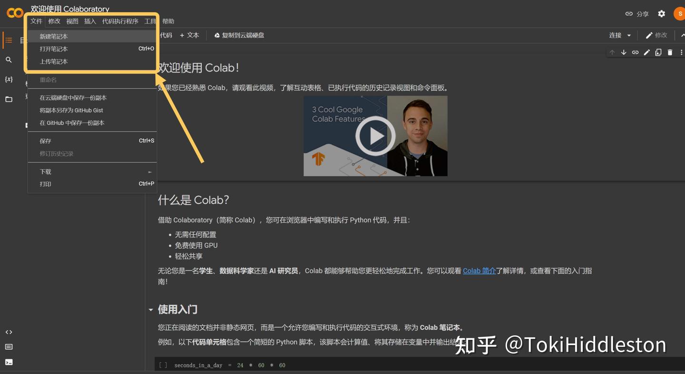685x374 pixels.
Task: Open the search (find and replace) panel
Action: click(9, 60)
